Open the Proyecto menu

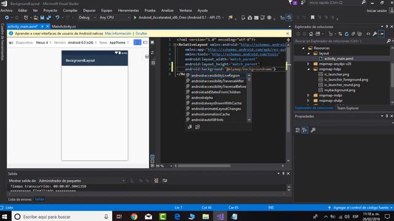[x=50, y=10]
